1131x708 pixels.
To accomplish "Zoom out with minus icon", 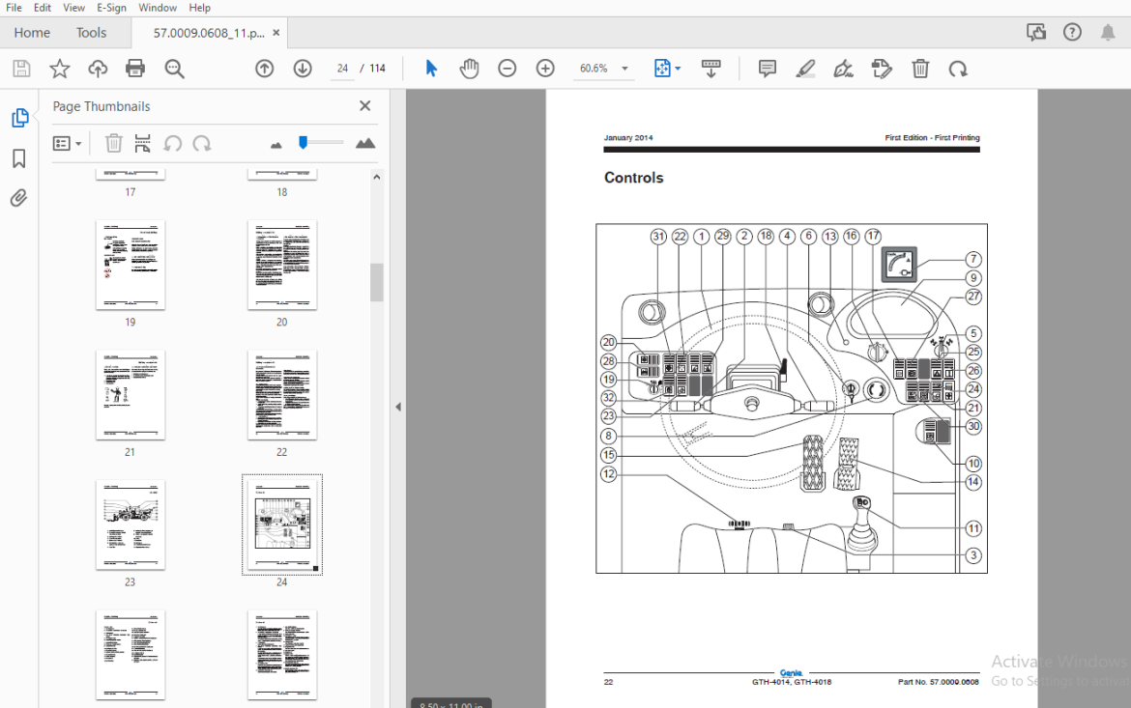I will pyautogui.click(x=507, y=69).
